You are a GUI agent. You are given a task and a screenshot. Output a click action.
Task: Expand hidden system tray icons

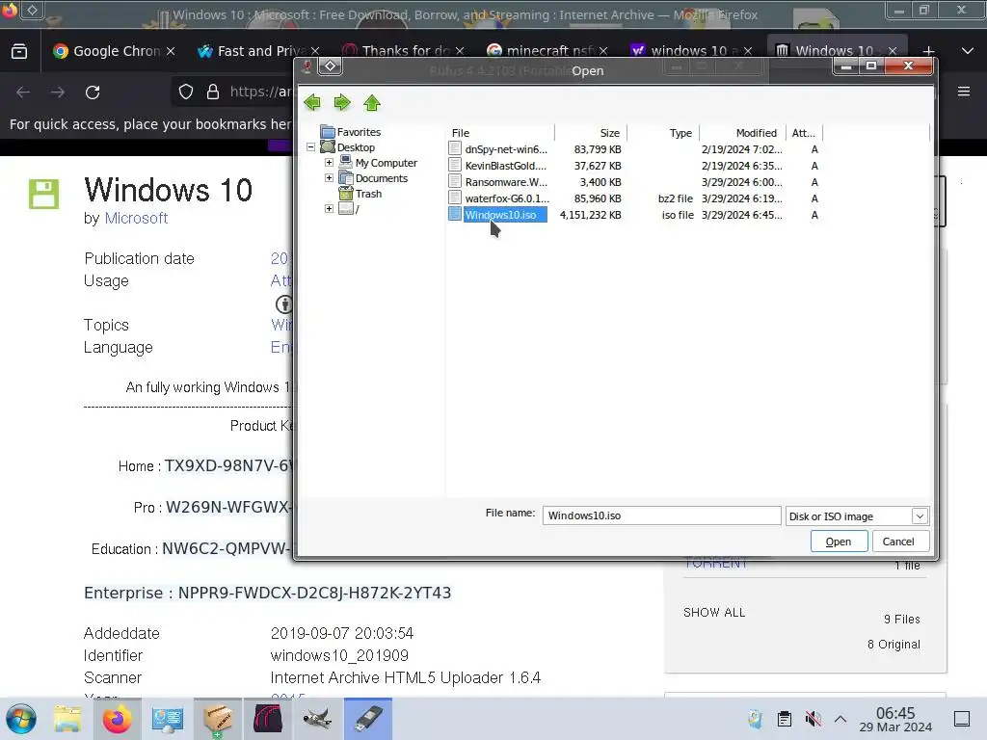pos(840,718)
